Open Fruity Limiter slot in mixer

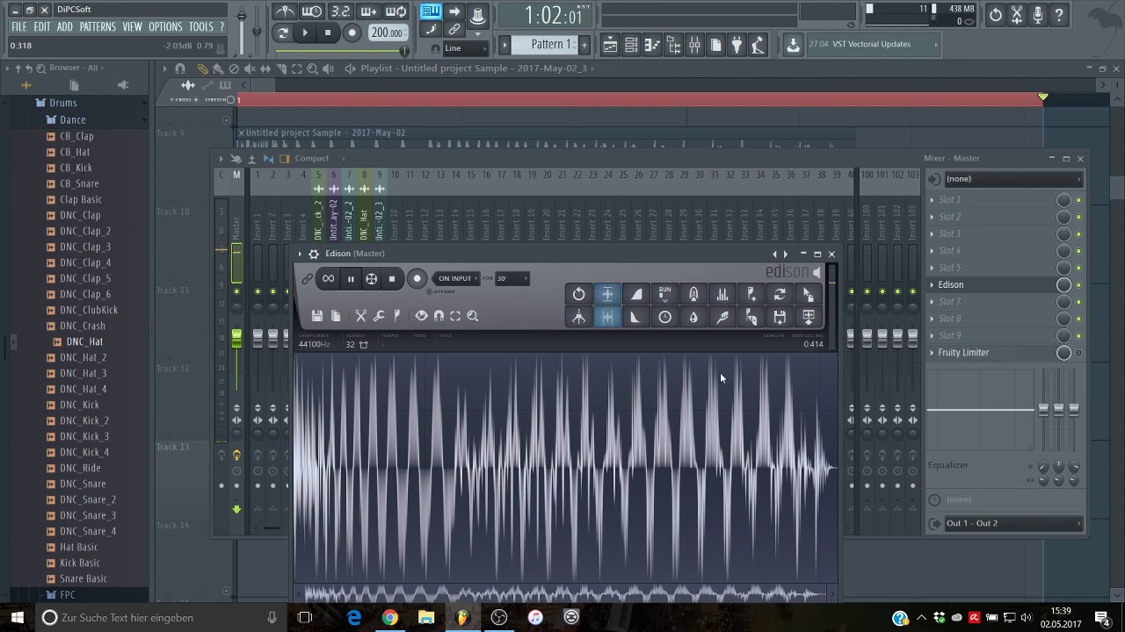tap(993, 352)
